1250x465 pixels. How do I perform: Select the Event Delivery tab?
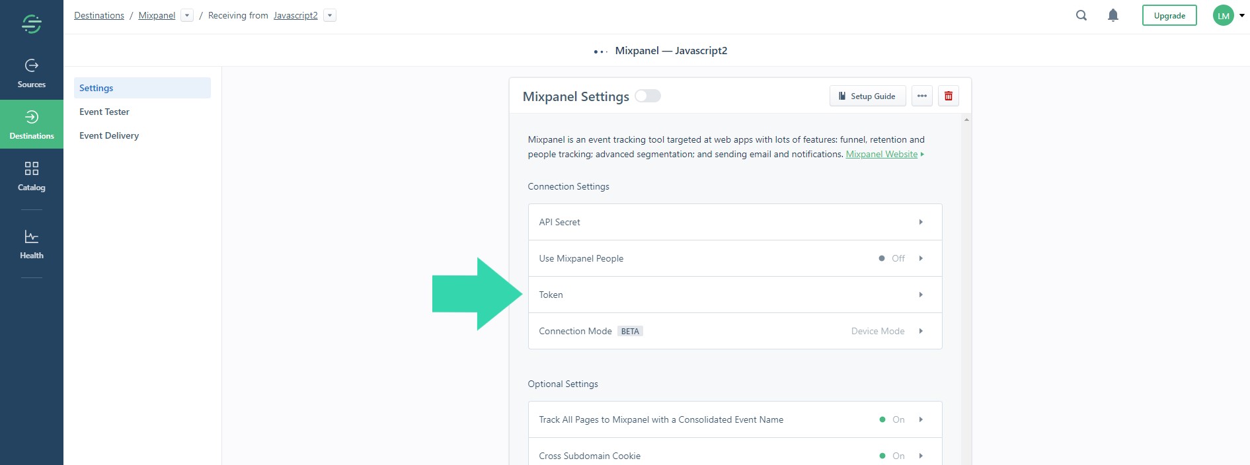[109, 135]
